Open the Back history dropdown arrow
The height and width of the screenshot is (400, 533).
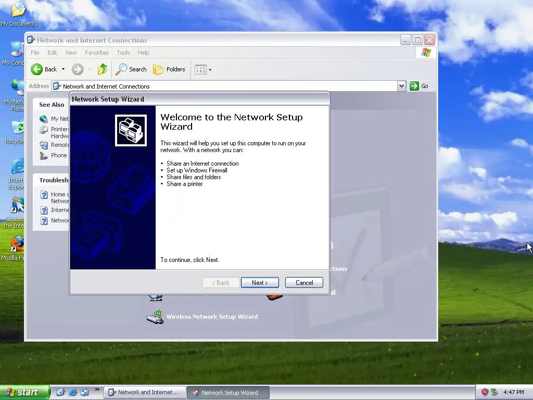tap(63, 69)
